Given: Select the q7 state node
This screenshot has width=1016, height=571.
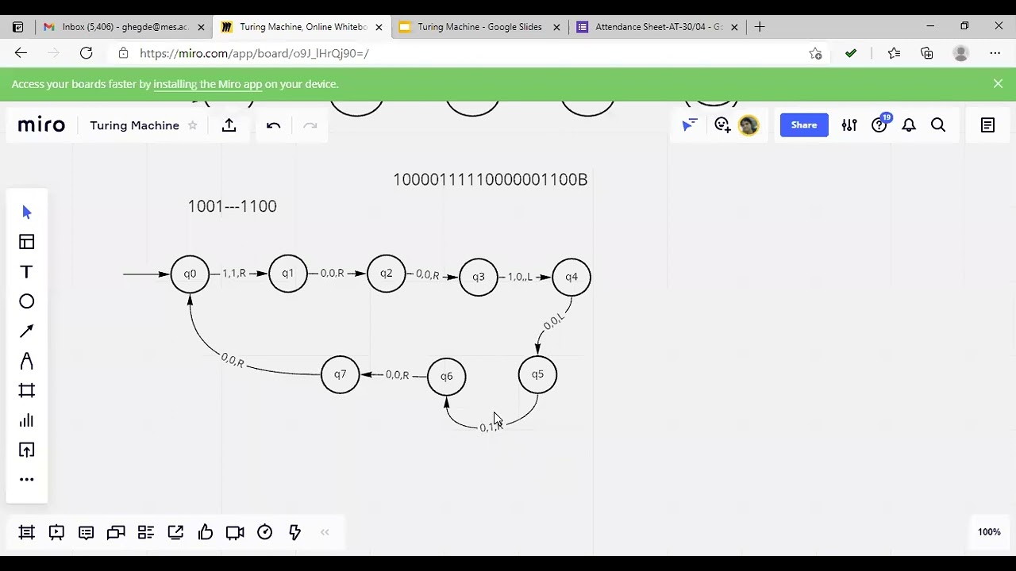Looking at the screenshot, I should pyautogui.click(x=340, y=374).
